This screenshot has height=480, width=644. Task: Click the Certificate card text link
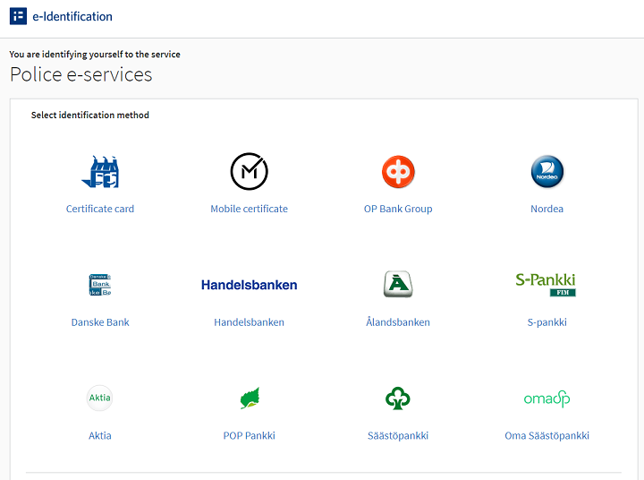[100, 209]
